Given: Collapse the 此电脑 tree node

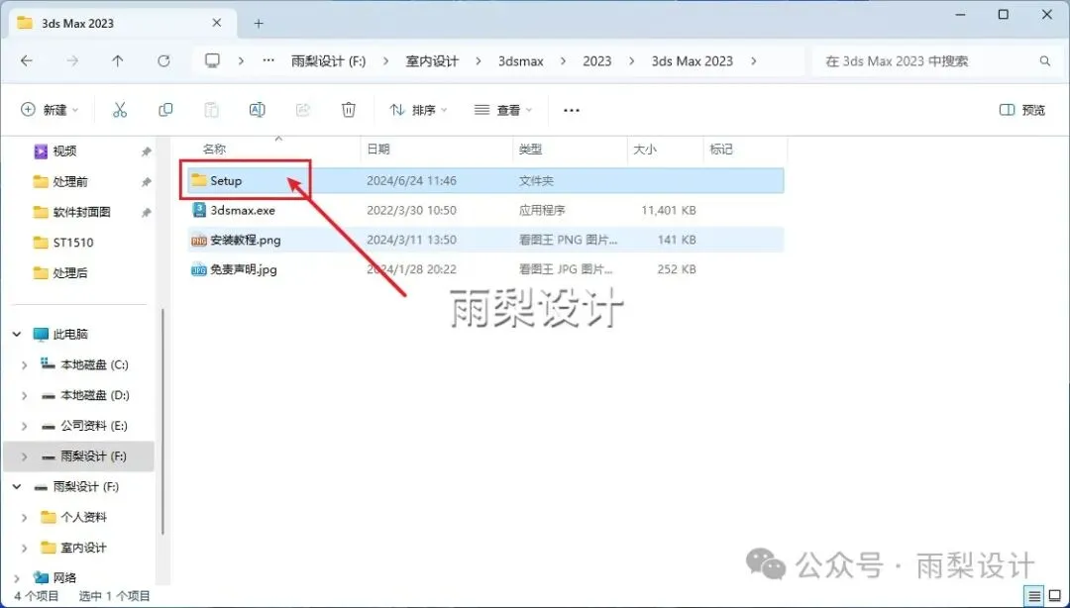Looking at the screenshot, I should tap(17, 335).
